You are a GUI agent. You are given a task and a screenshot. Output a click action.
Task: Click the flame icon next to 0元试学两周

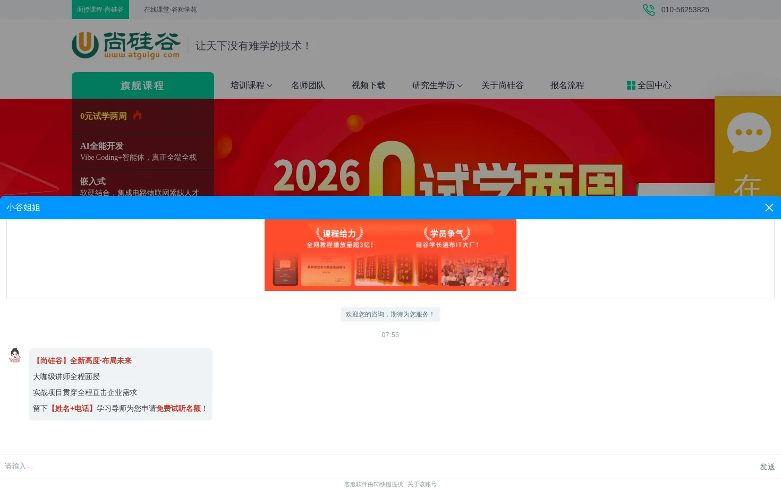[137, 115]
